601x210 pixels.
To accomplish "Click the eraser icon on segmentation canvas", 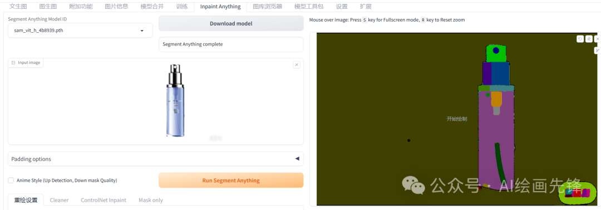I will (x=589, y=39).
